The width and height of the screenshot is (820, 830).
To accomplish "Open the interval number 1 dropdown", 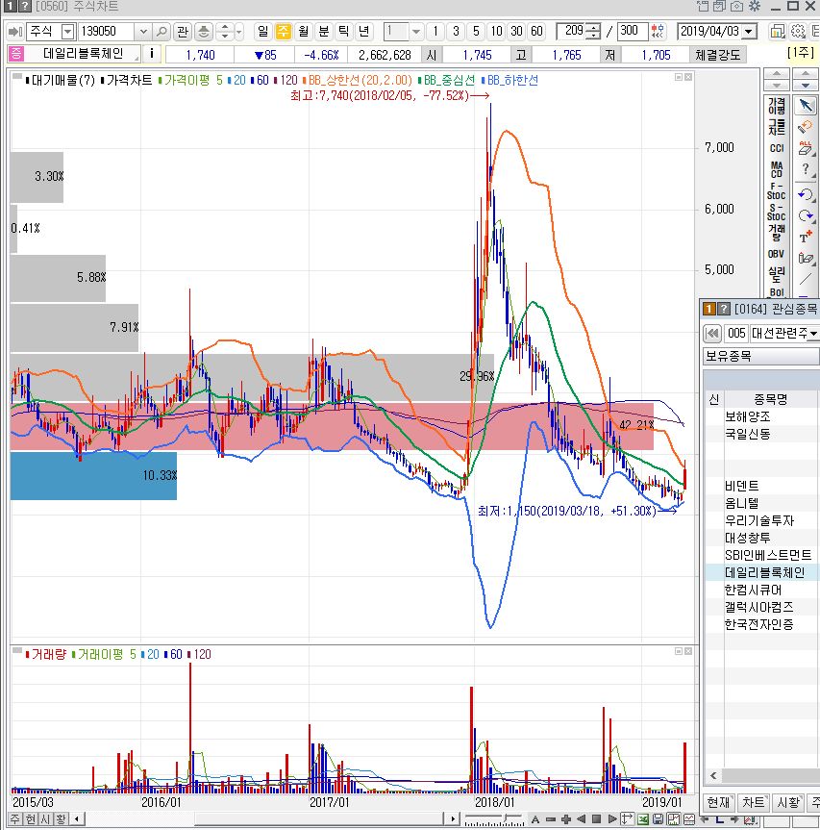I will tap(416, 31).
